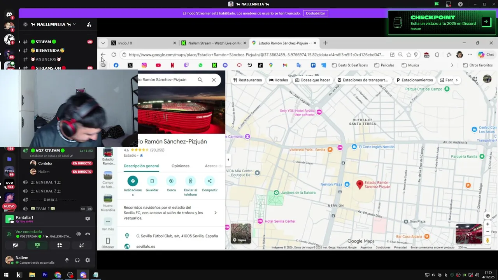The width and height of the screenshot is (498, 280).
Task: Open the browser tab list dropdown
Action: [103, 43]
